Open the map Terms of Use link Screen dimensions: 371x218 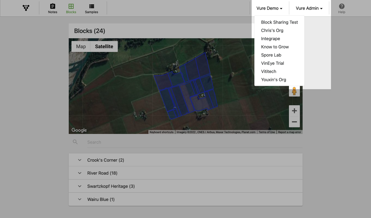267,132
